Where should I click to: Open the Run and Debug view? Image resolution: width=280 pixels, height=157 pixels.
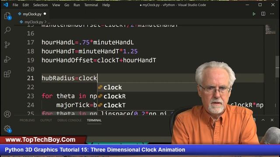[7, 59]
